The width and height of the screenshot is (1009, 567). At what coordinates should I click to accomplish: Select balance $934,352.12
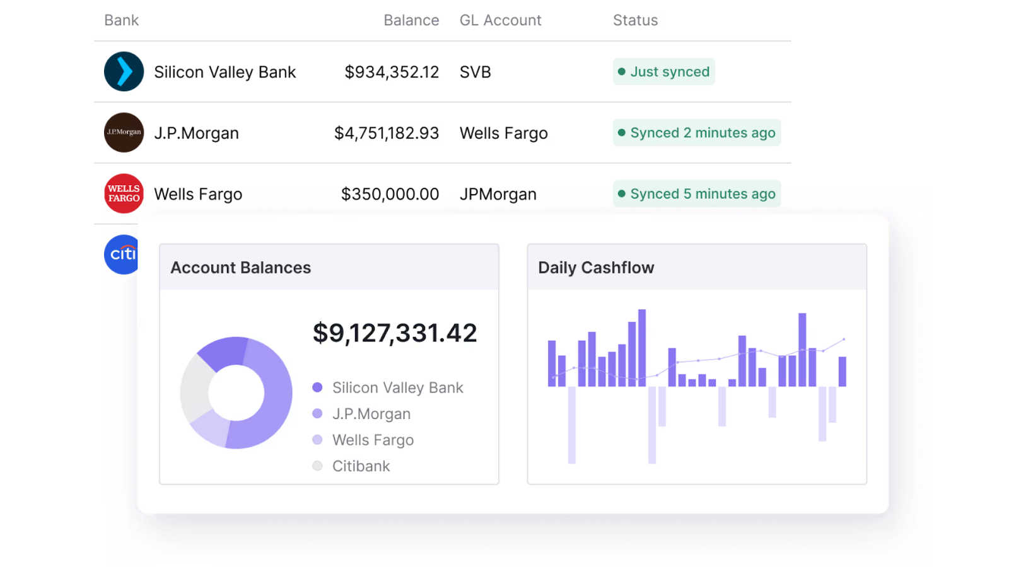tap(392, 72)
